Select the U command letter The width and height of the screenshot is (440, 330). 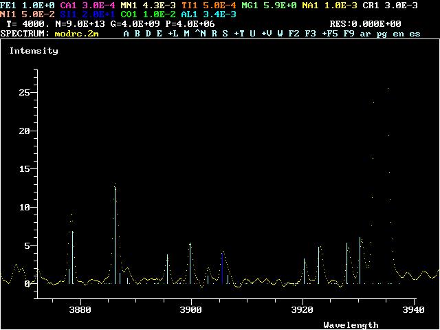pos(252,34)
